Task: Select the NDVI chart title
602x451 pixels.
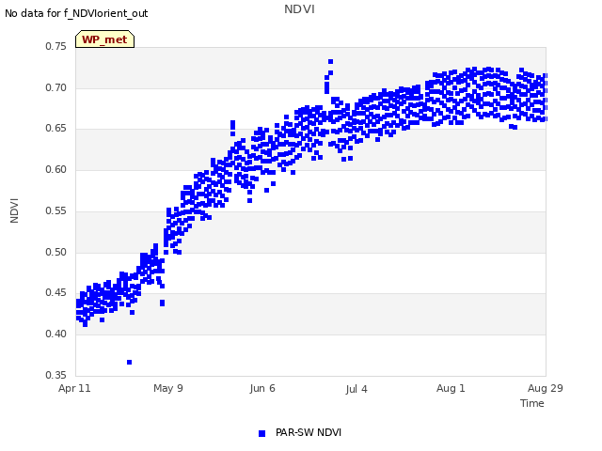Action: (299, 8)
